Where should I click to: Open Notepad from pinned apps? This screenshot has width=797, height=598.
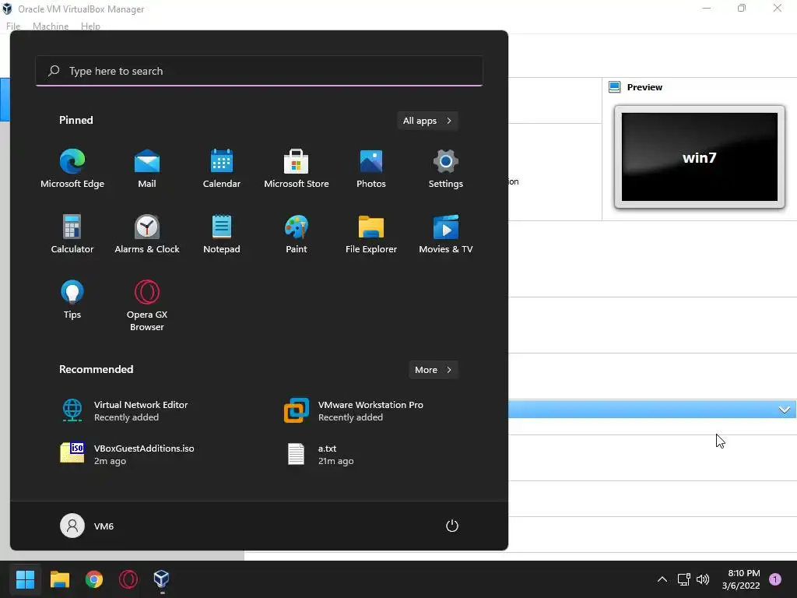point(222,234)
